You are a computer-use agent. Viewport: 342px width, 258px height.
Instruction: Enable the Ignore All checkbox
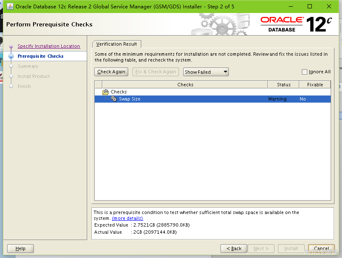click(x=304, y=72)
